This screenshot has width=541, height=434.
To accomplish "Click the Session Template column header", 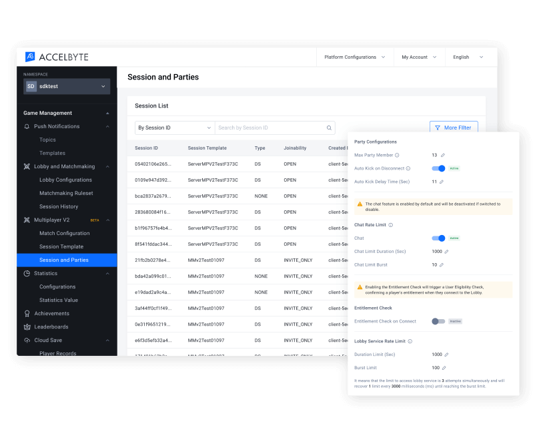I will (207, 148).
